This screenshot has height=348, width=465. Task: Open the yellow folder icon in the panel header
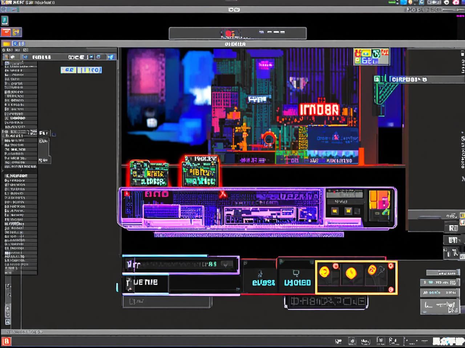[6, 44]
